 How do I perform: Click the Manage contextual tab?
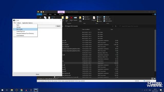[x=61, y=12]
